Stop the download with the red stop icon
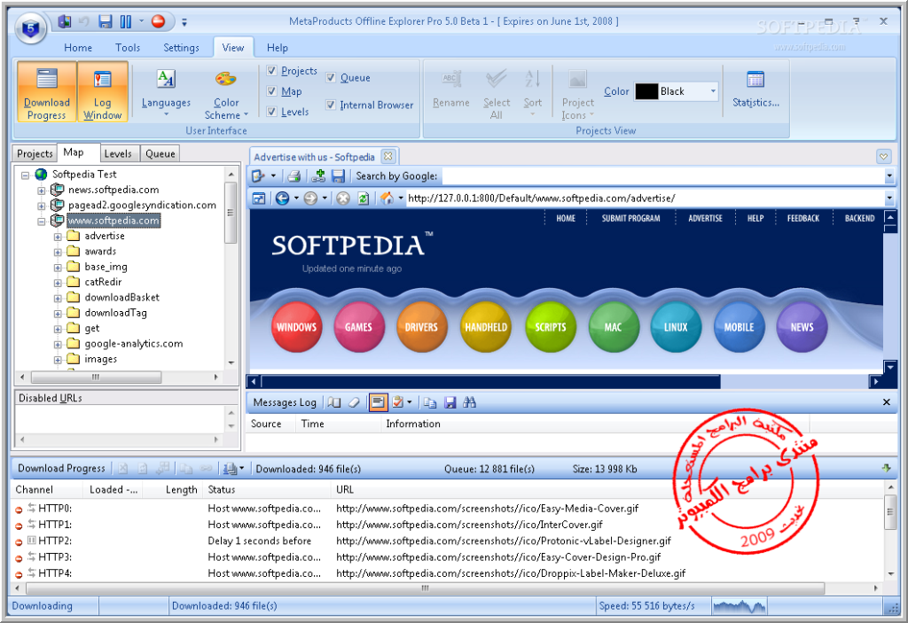This screenshot has width=908, height=623. [x=158, y=21]
